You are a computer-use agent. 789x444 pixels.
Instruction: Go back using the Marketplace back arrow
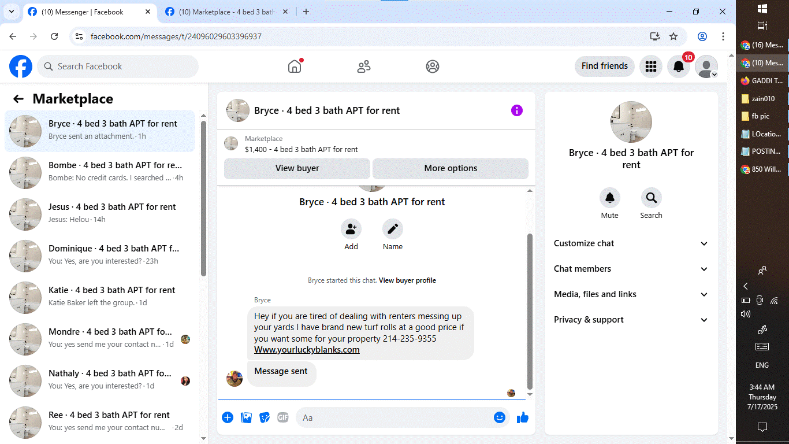18,99
